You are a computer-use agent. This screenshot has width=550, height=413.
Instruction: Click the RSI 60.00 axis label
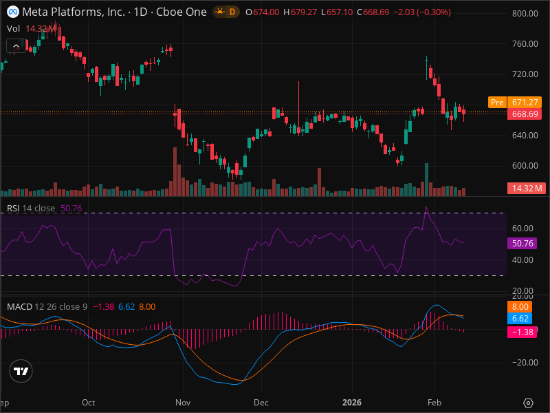pyautogui.click(x=522, y=229)
